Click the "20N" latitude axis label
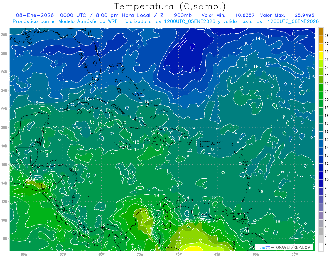Image resolution: width=334 pixels, height=258 pixels. (4, 127)
